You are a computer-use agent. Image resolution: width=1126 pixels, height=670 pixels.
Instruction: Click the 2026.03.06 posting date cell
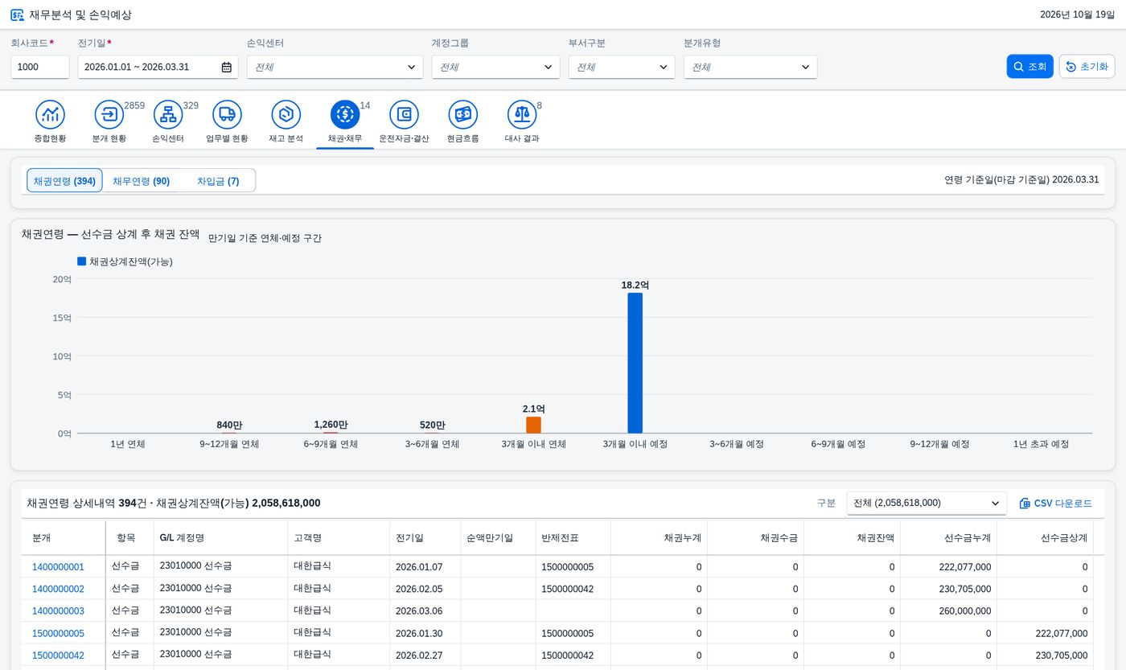click(x=425, y=611)
